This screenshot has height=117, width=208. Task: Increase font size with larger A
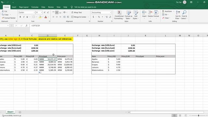click(45, 12)
